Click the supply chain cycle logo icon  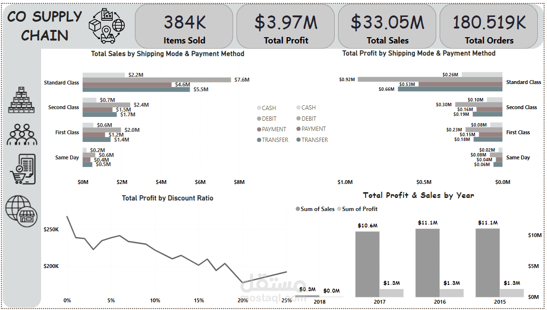(107, 26)
